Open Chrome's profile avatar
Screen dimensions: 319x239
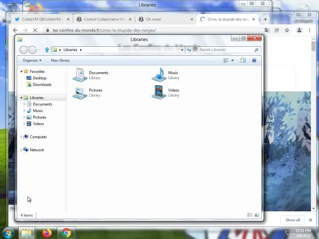(299, 30)
